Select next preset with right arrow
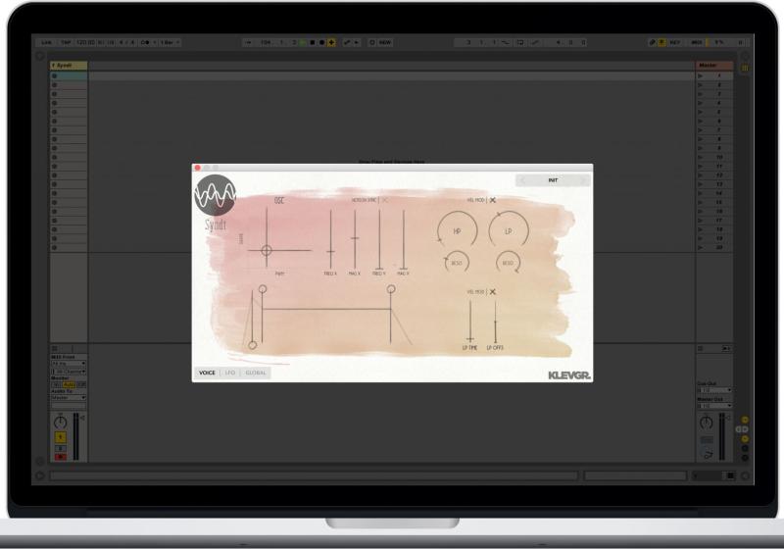784x549 pixels. click(584, 180)
